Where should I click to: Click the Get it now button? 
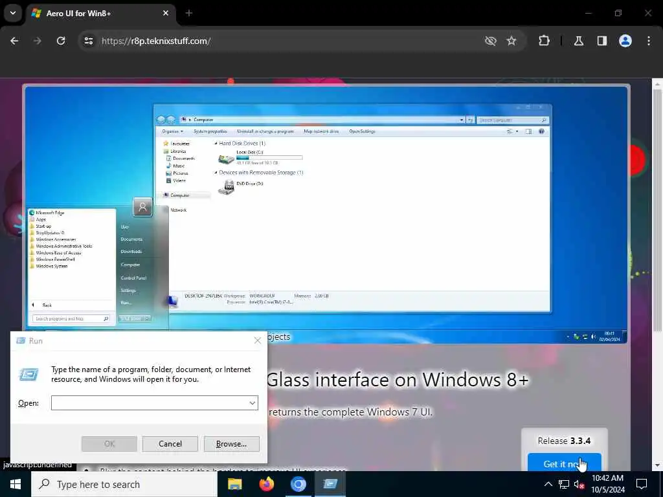pyautogui.click(x=564, y=463)
